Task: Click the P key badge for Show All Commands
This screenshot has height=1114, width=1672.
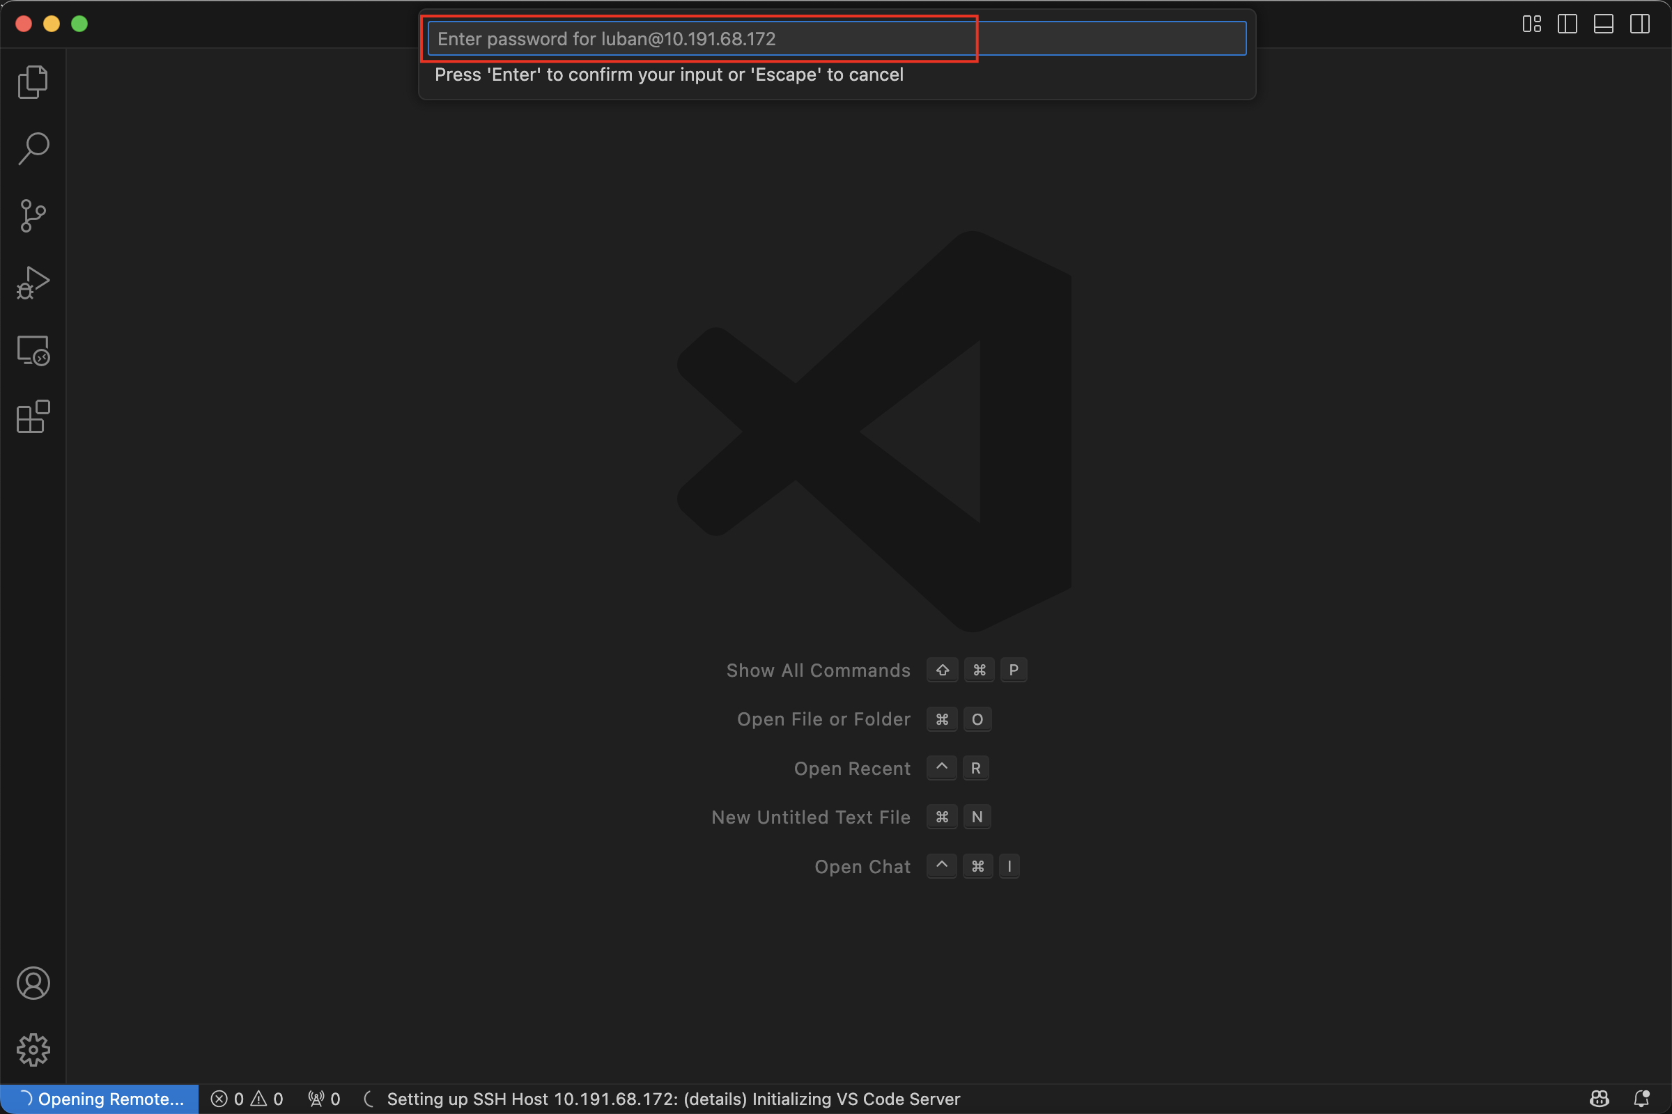Action: click(x=1013, y=670)
